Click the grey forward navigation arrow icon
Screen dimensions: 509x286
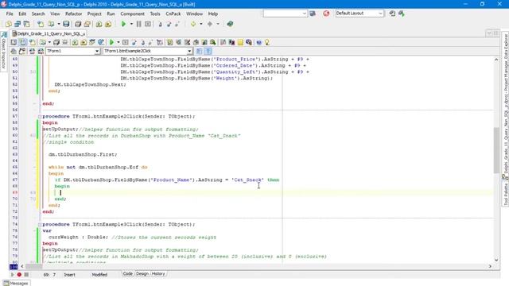coord(210,24)
